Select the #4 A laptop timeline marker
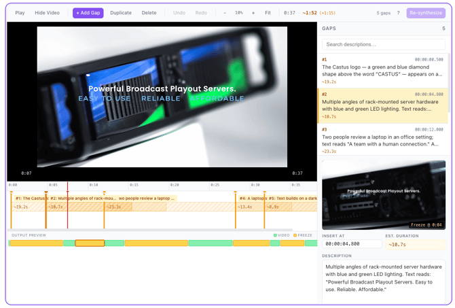Image resolution: width=455 pixels, height=308 pixels. pos(252,198)
